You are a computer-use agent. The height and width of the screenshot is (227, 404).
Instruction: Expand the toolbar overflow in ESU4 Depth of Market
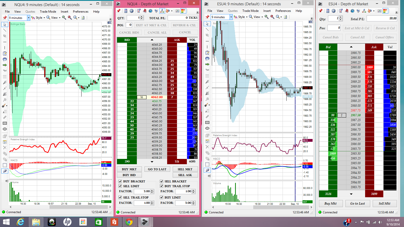click(x=396, y=12)
